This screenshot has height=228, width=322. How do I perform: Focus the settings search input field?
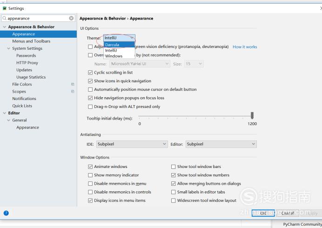(x=38, y=18)
